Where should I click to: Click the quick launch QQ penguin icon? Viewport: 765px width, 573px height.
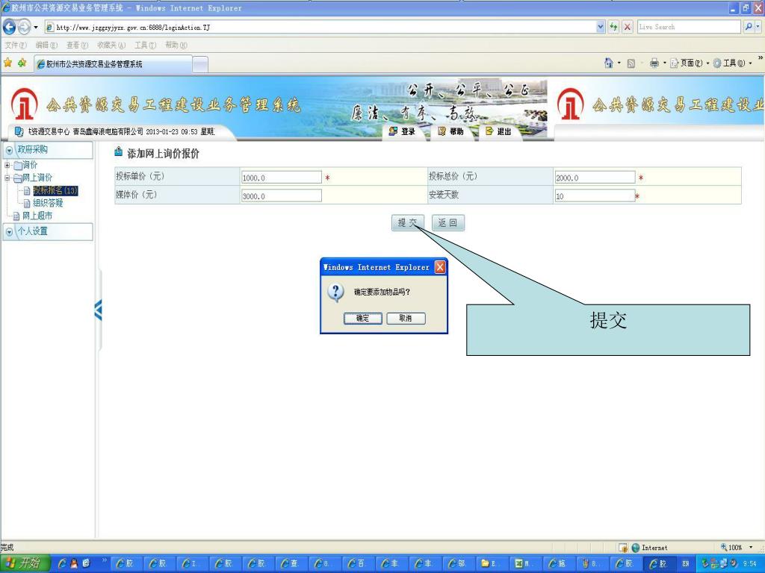click(74, 563)
